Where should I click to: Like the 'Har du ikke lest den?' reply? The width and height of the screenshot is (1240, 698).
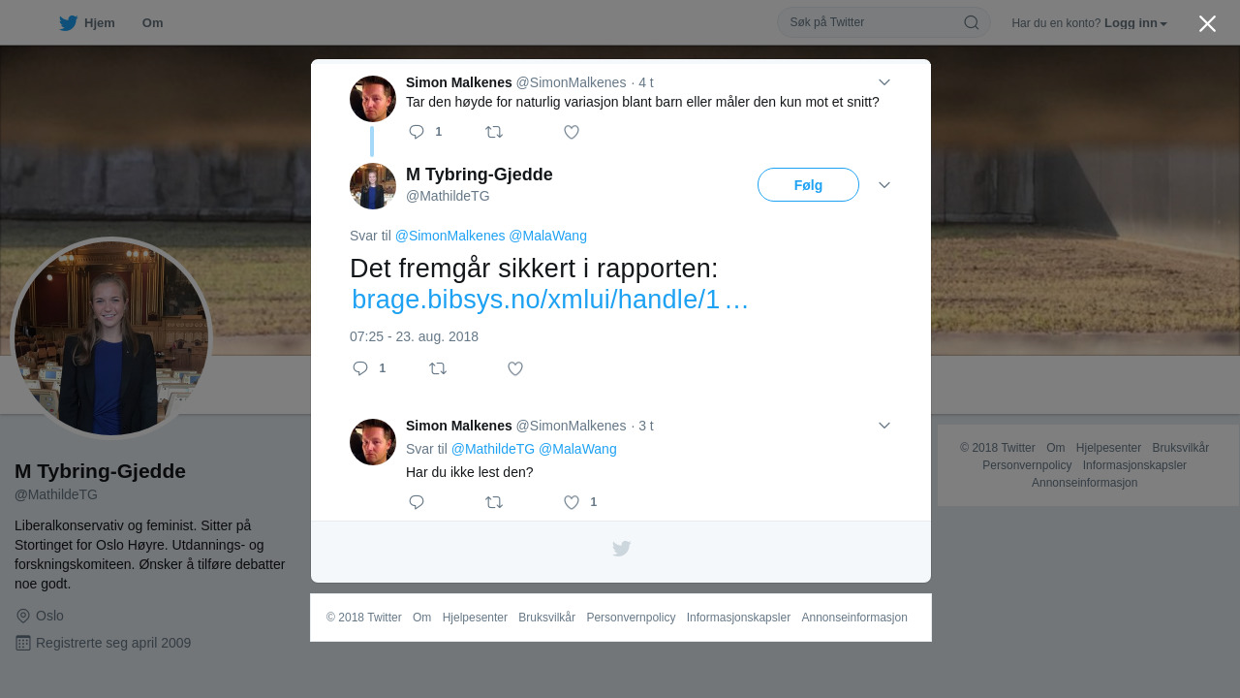point(572,502)
